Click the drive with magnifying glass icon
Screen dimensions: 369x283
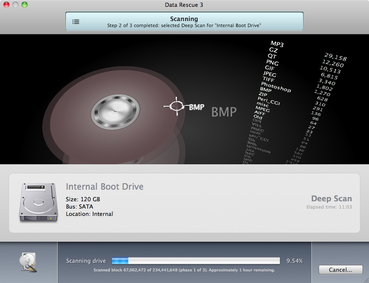(x=27, y=262)
